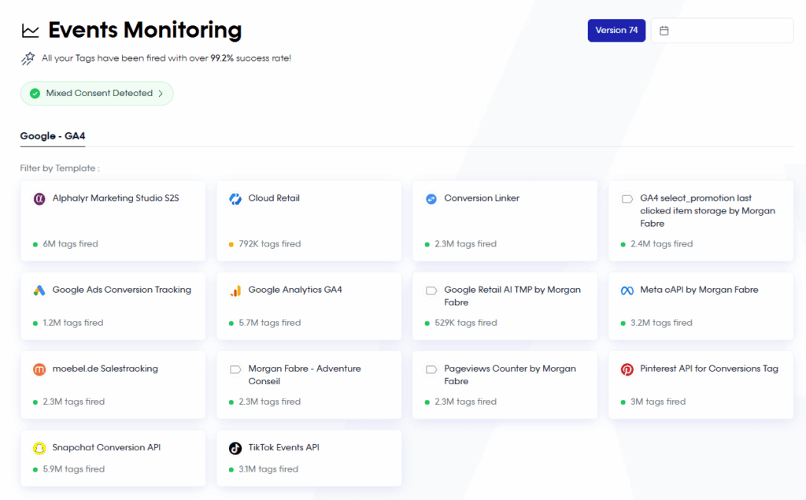
Task: Click the 792K tags fired count
Action: 269,244
